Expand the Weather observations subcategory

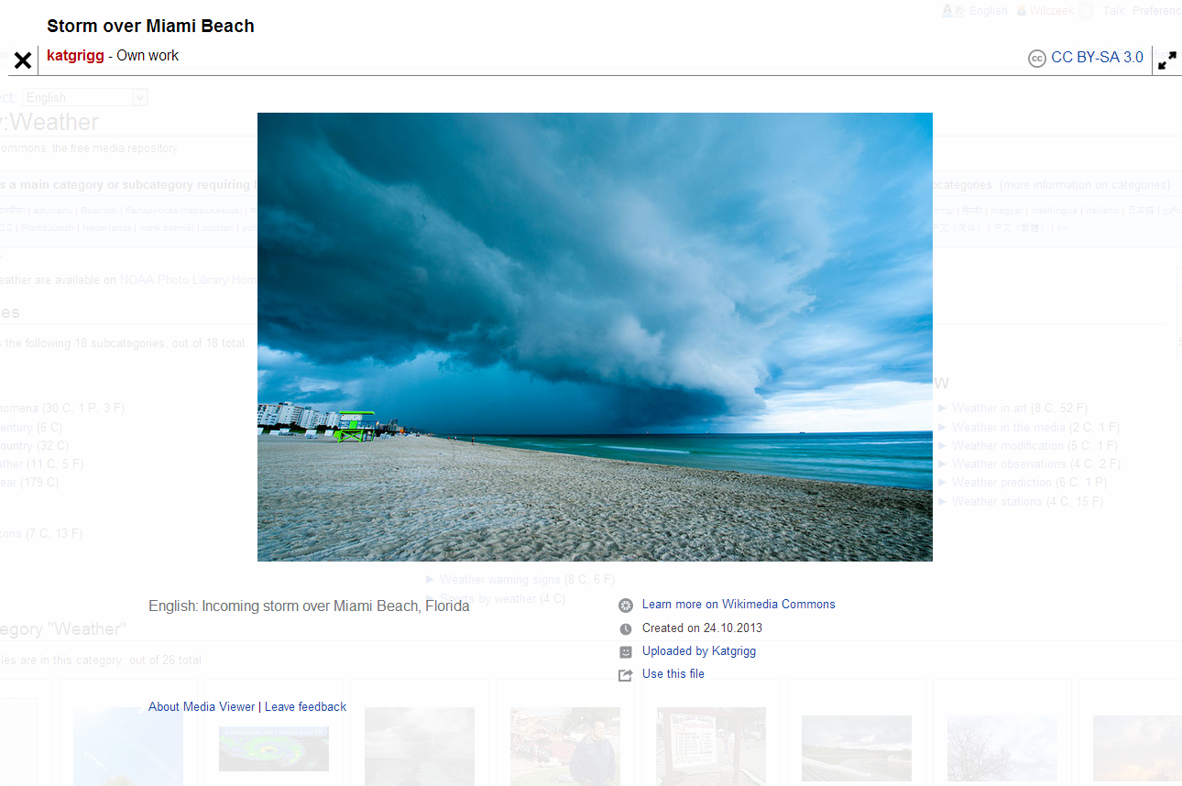click(942, 464)
